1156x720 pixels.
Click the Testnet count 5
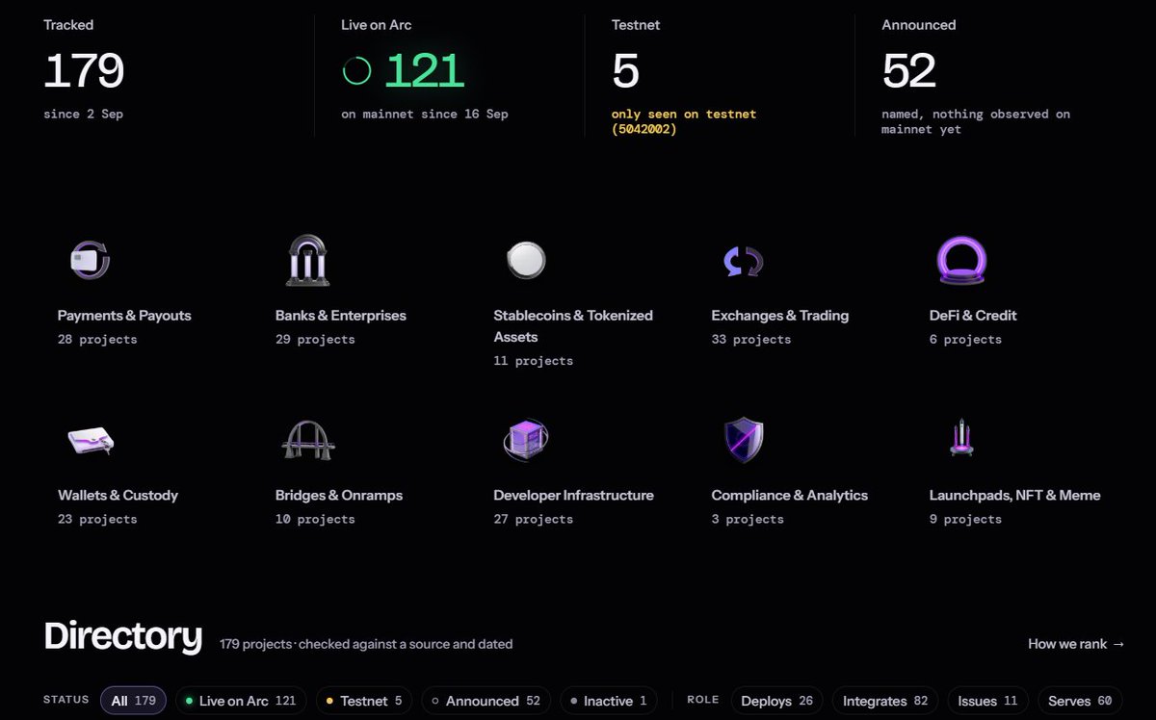(x=625, y=70)
